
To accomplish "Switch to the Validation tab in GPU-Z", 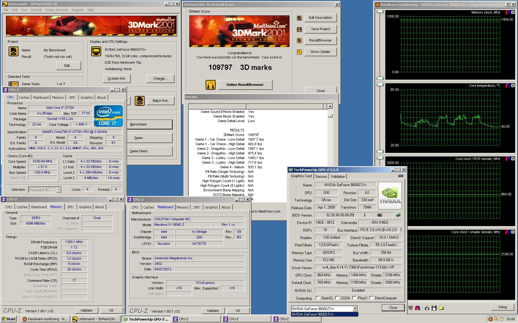I will pos(338,177).
